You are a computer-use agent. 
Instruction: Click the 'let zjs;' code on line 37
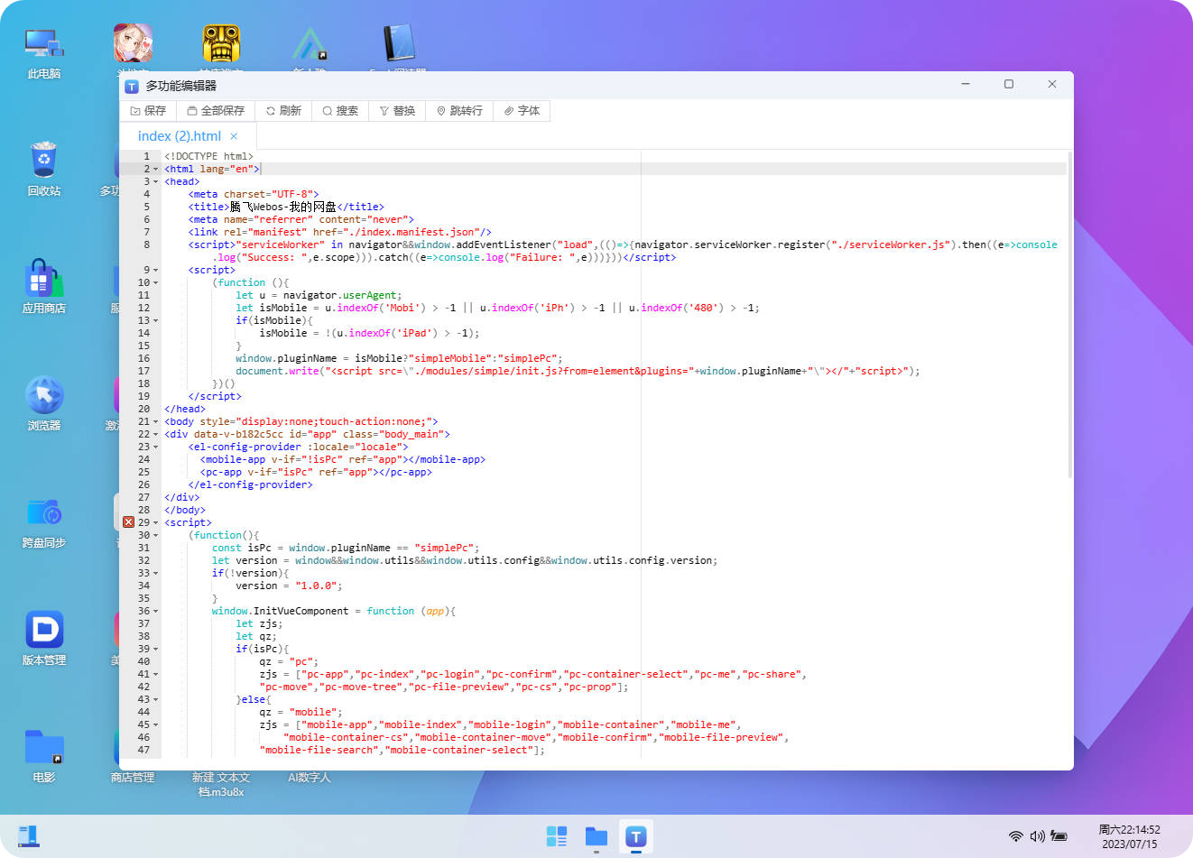point(259,623)
